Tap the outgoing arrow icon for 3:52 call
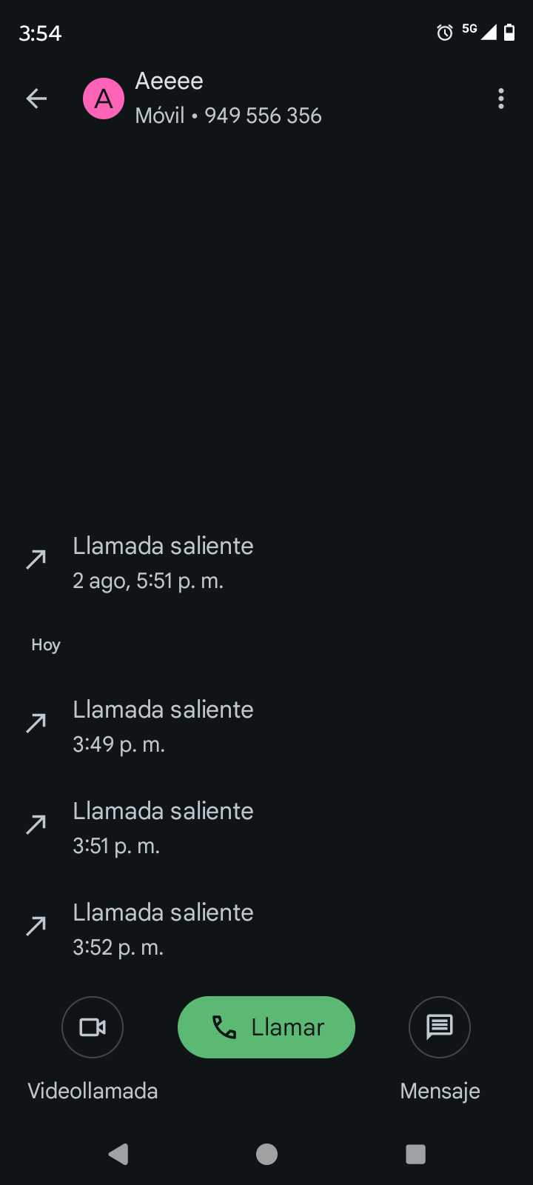Screen dimensions: 533x1185 tap(36, 926)
